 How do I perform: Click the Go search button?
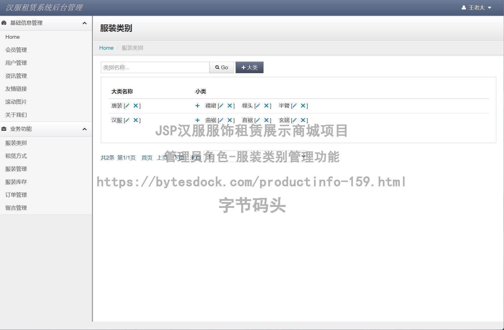(x=222, y=68)
